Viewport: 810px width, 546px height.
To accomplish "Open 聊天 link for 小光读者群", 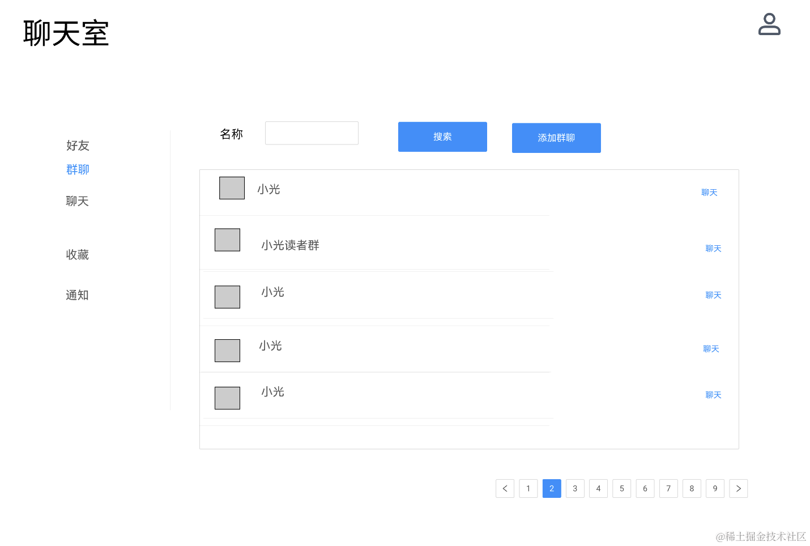I will [x=713, y=249].
